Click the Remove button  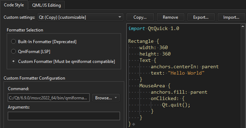[171, 17]
